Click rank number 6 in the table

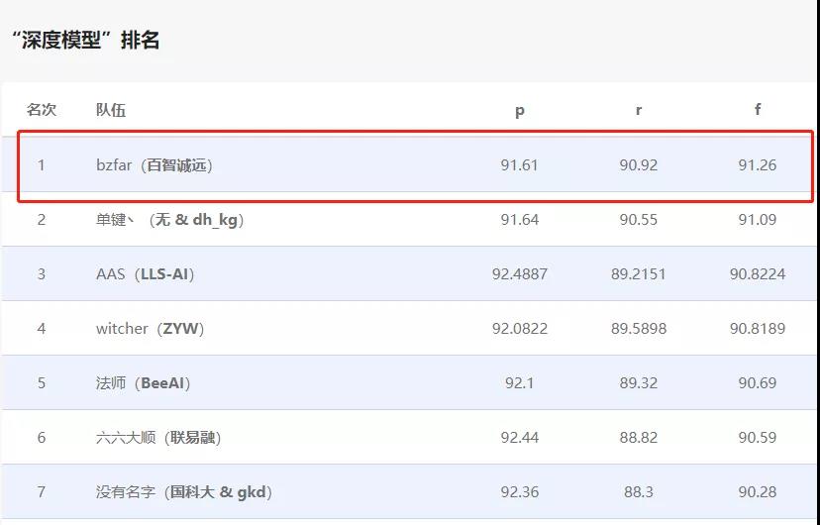[x=42, y=438]
